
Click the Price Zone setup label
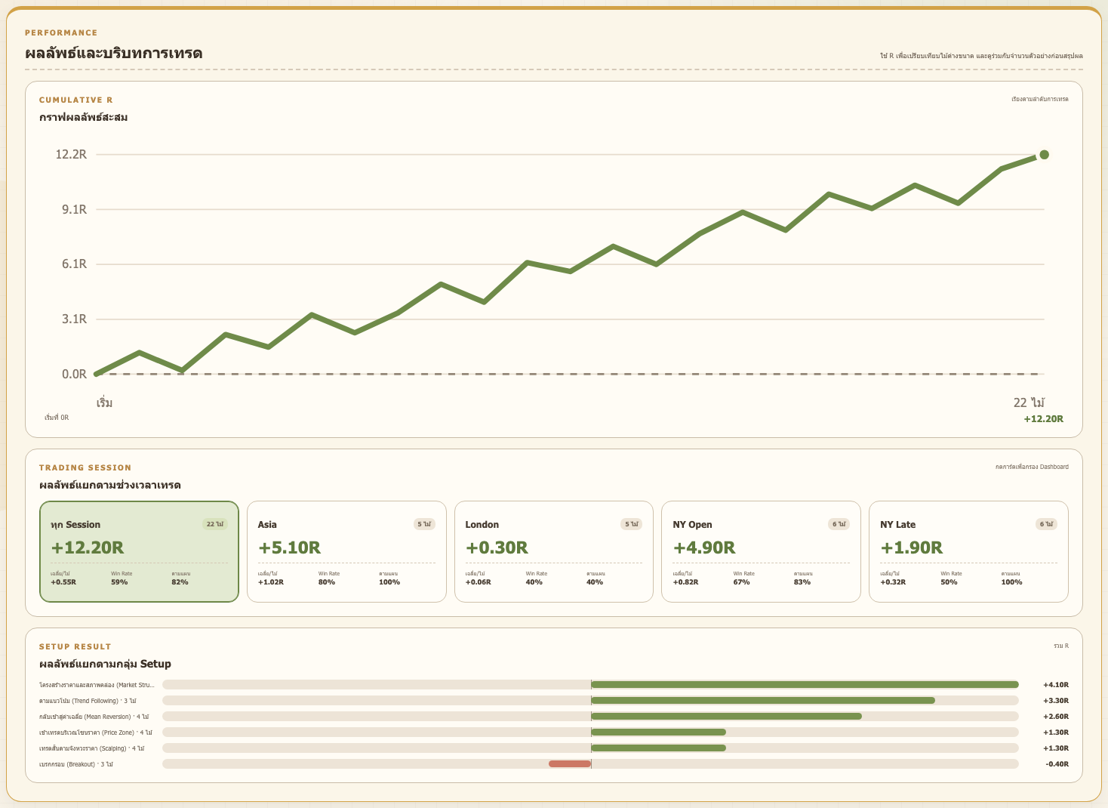click(95, 732)
